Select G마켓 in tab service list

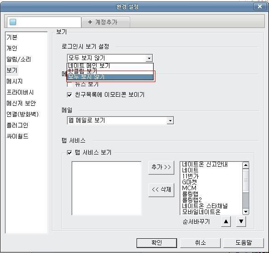click(189, 182)
